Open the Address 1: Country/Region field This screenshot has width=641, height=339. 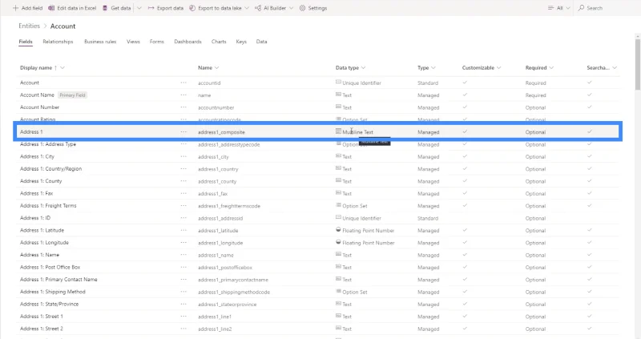[x=51, y=169]
